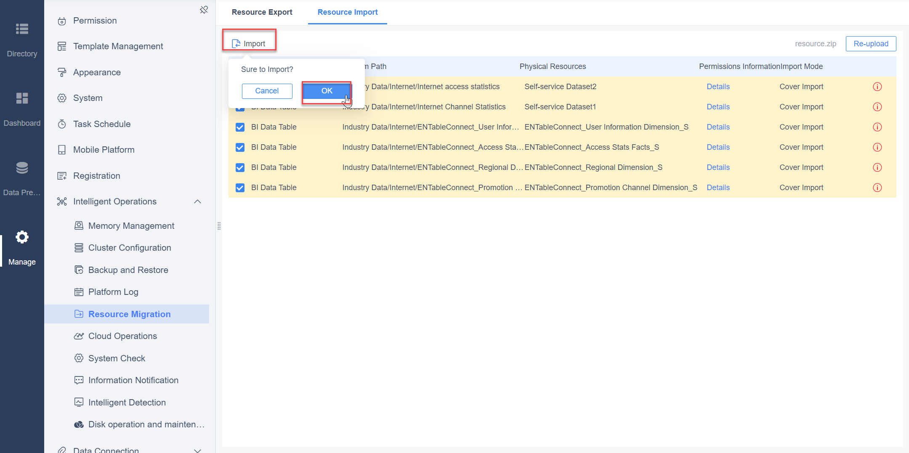
Task: Open Details for Self-service Dataset1
Action: [x=718, y=107]
